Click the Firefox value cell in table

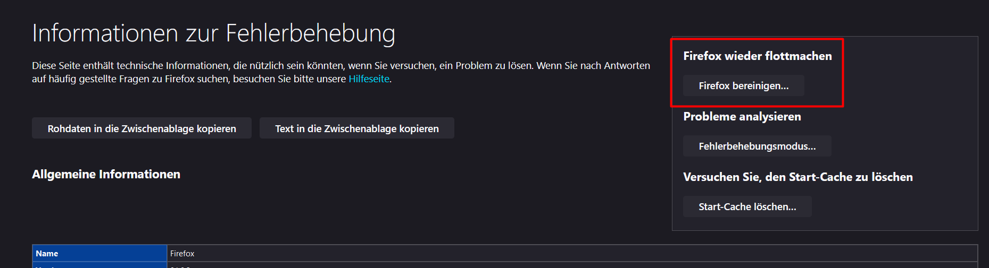point(572,253)
